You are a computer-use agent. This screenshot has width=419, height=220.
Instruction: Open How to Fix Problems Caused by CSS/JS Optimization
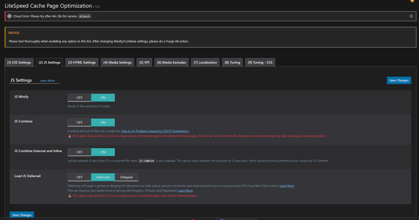pos(155,131)
